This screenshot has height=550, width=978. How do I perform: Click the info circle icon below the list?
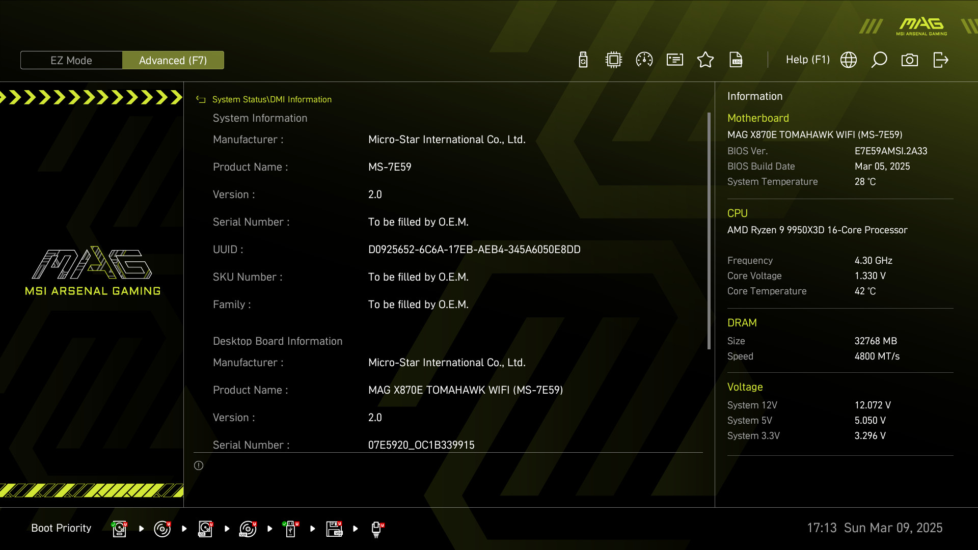click(x=199, y=465)
